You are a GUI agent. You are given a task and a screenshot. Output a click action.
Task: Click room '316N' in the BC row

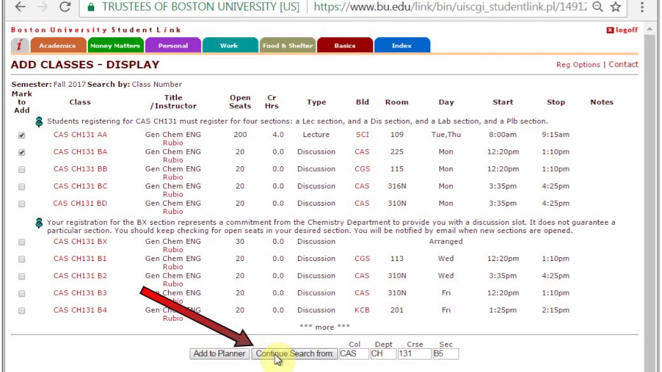(397, 186)
